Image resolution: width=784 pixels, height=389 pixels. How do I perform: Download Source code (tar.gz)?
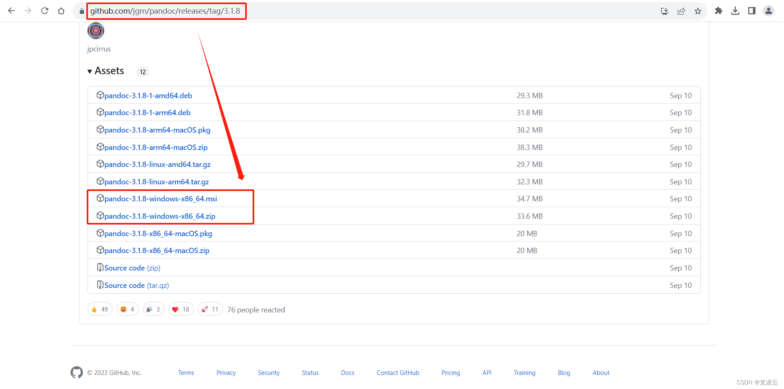[x=136, y=285]
